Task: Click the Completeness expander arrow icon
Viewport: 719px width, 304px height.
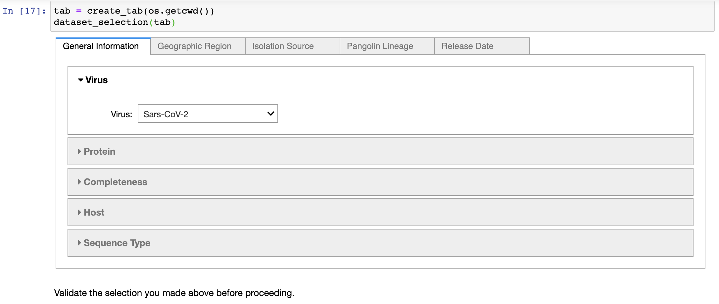Action: click(79, 182)
